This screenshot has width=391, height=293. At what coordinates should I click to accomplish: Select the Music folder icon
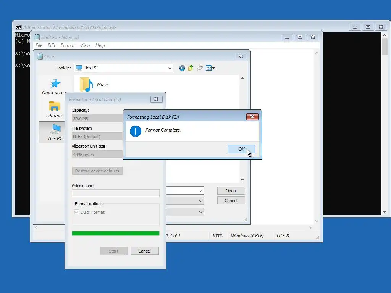[86, 84]
